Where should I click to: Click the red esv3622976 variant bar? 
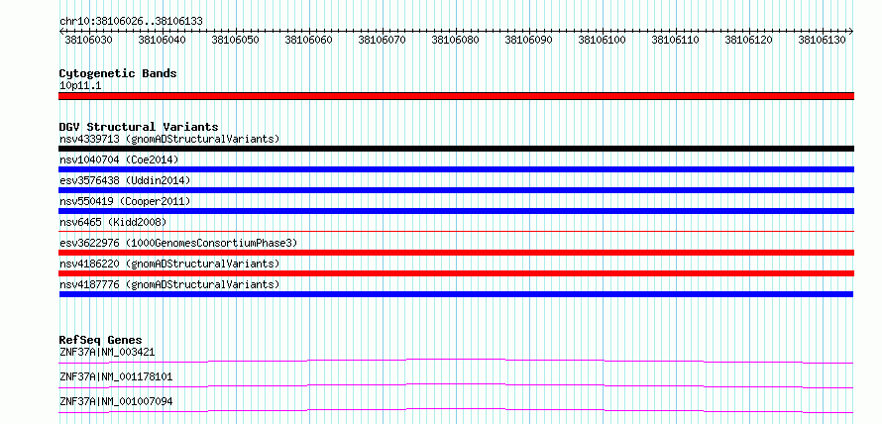click(x=456, y=253)
